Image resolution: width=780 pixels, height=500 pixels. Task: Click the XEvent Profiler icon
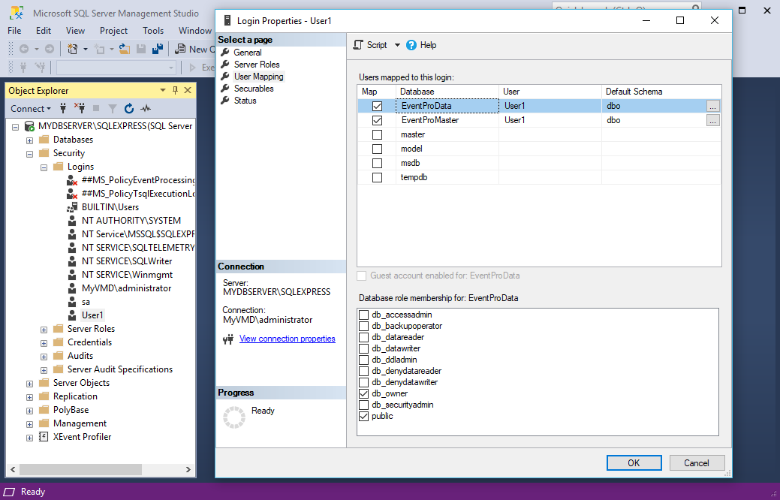tap(44, 437)
